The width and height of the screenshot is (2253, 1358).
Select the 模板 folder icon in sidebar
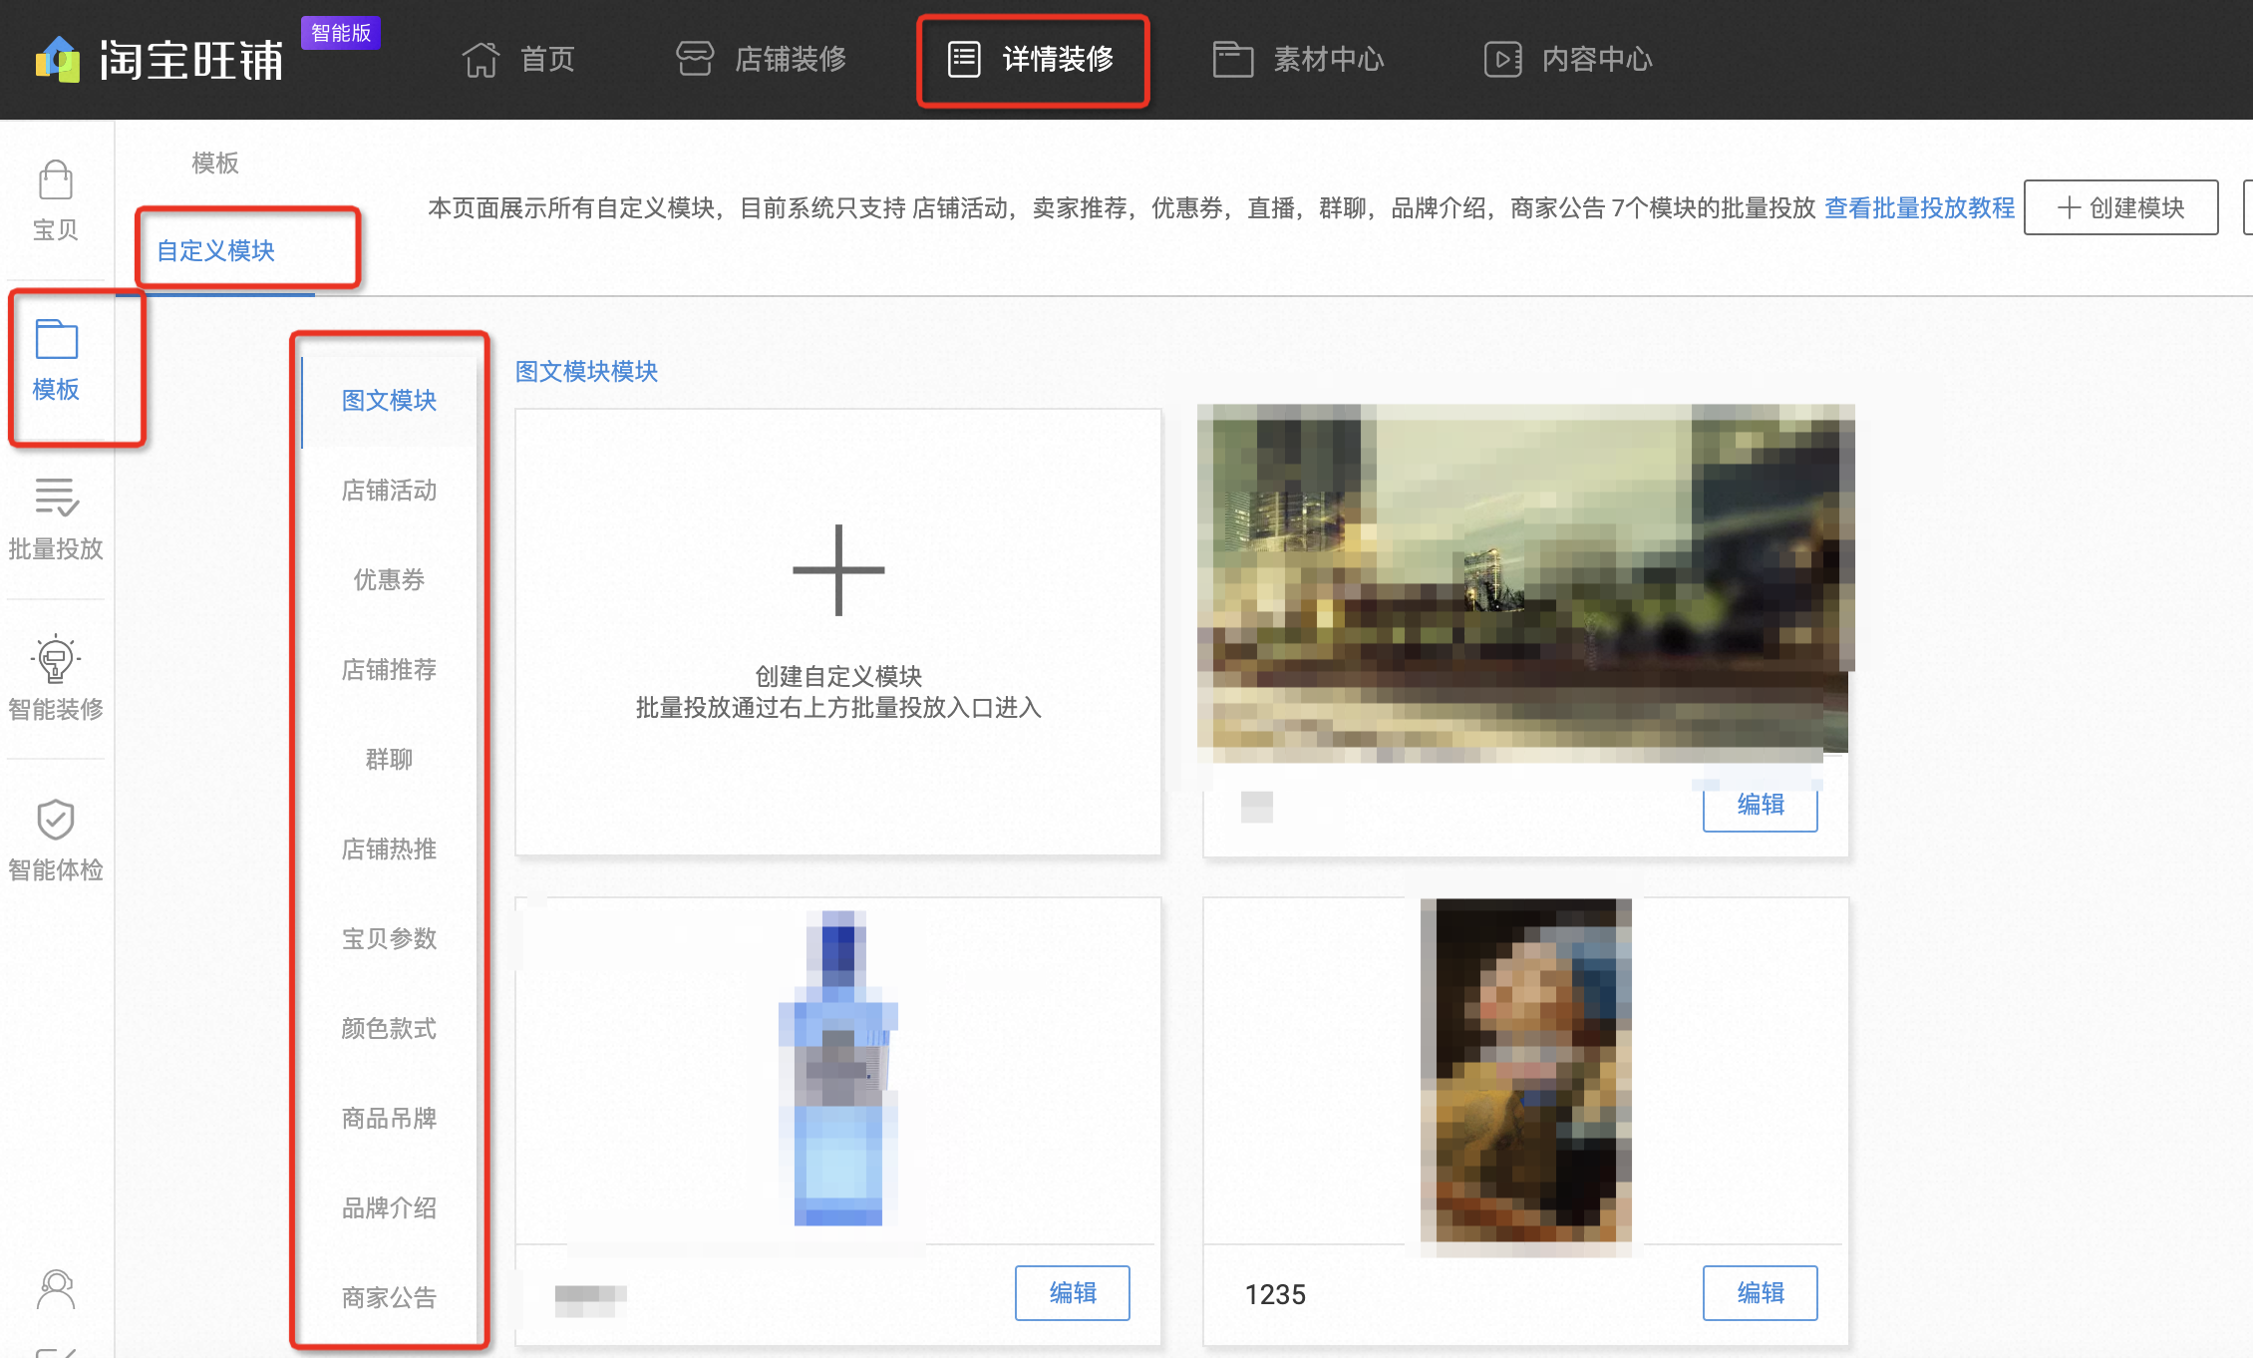[56, 339]
